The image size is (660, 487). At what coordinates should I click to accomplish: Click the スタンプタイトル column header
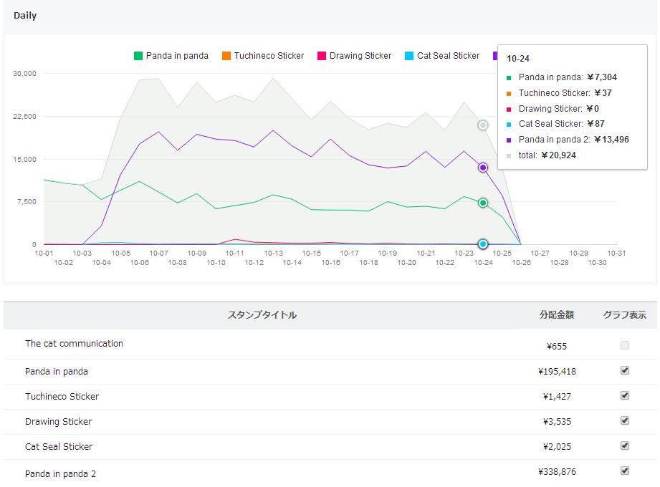click(262, 315)
